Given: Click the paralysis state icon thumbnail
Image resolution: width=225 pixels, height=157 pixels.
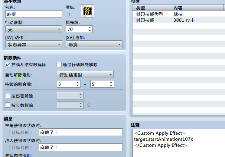Looking at the screenshot, I should tap(87, 11).
